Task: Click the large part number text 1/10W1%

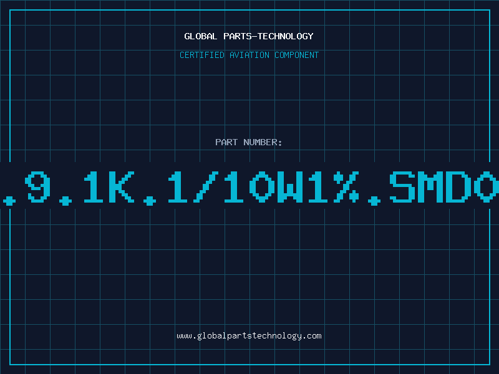Action: tap(263, 186)
